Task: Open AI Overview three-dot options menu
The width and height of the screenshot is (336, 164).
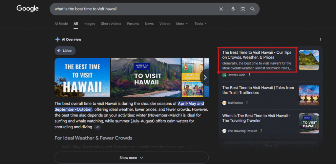Action: click(321, 40)
